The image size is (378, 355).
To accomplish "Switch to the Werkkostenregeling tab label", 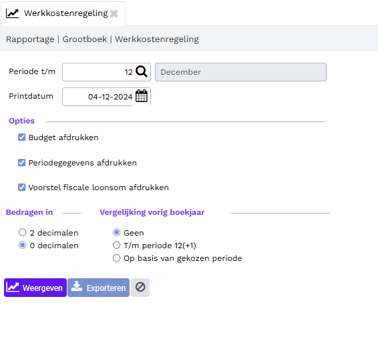I will (66, 13).
